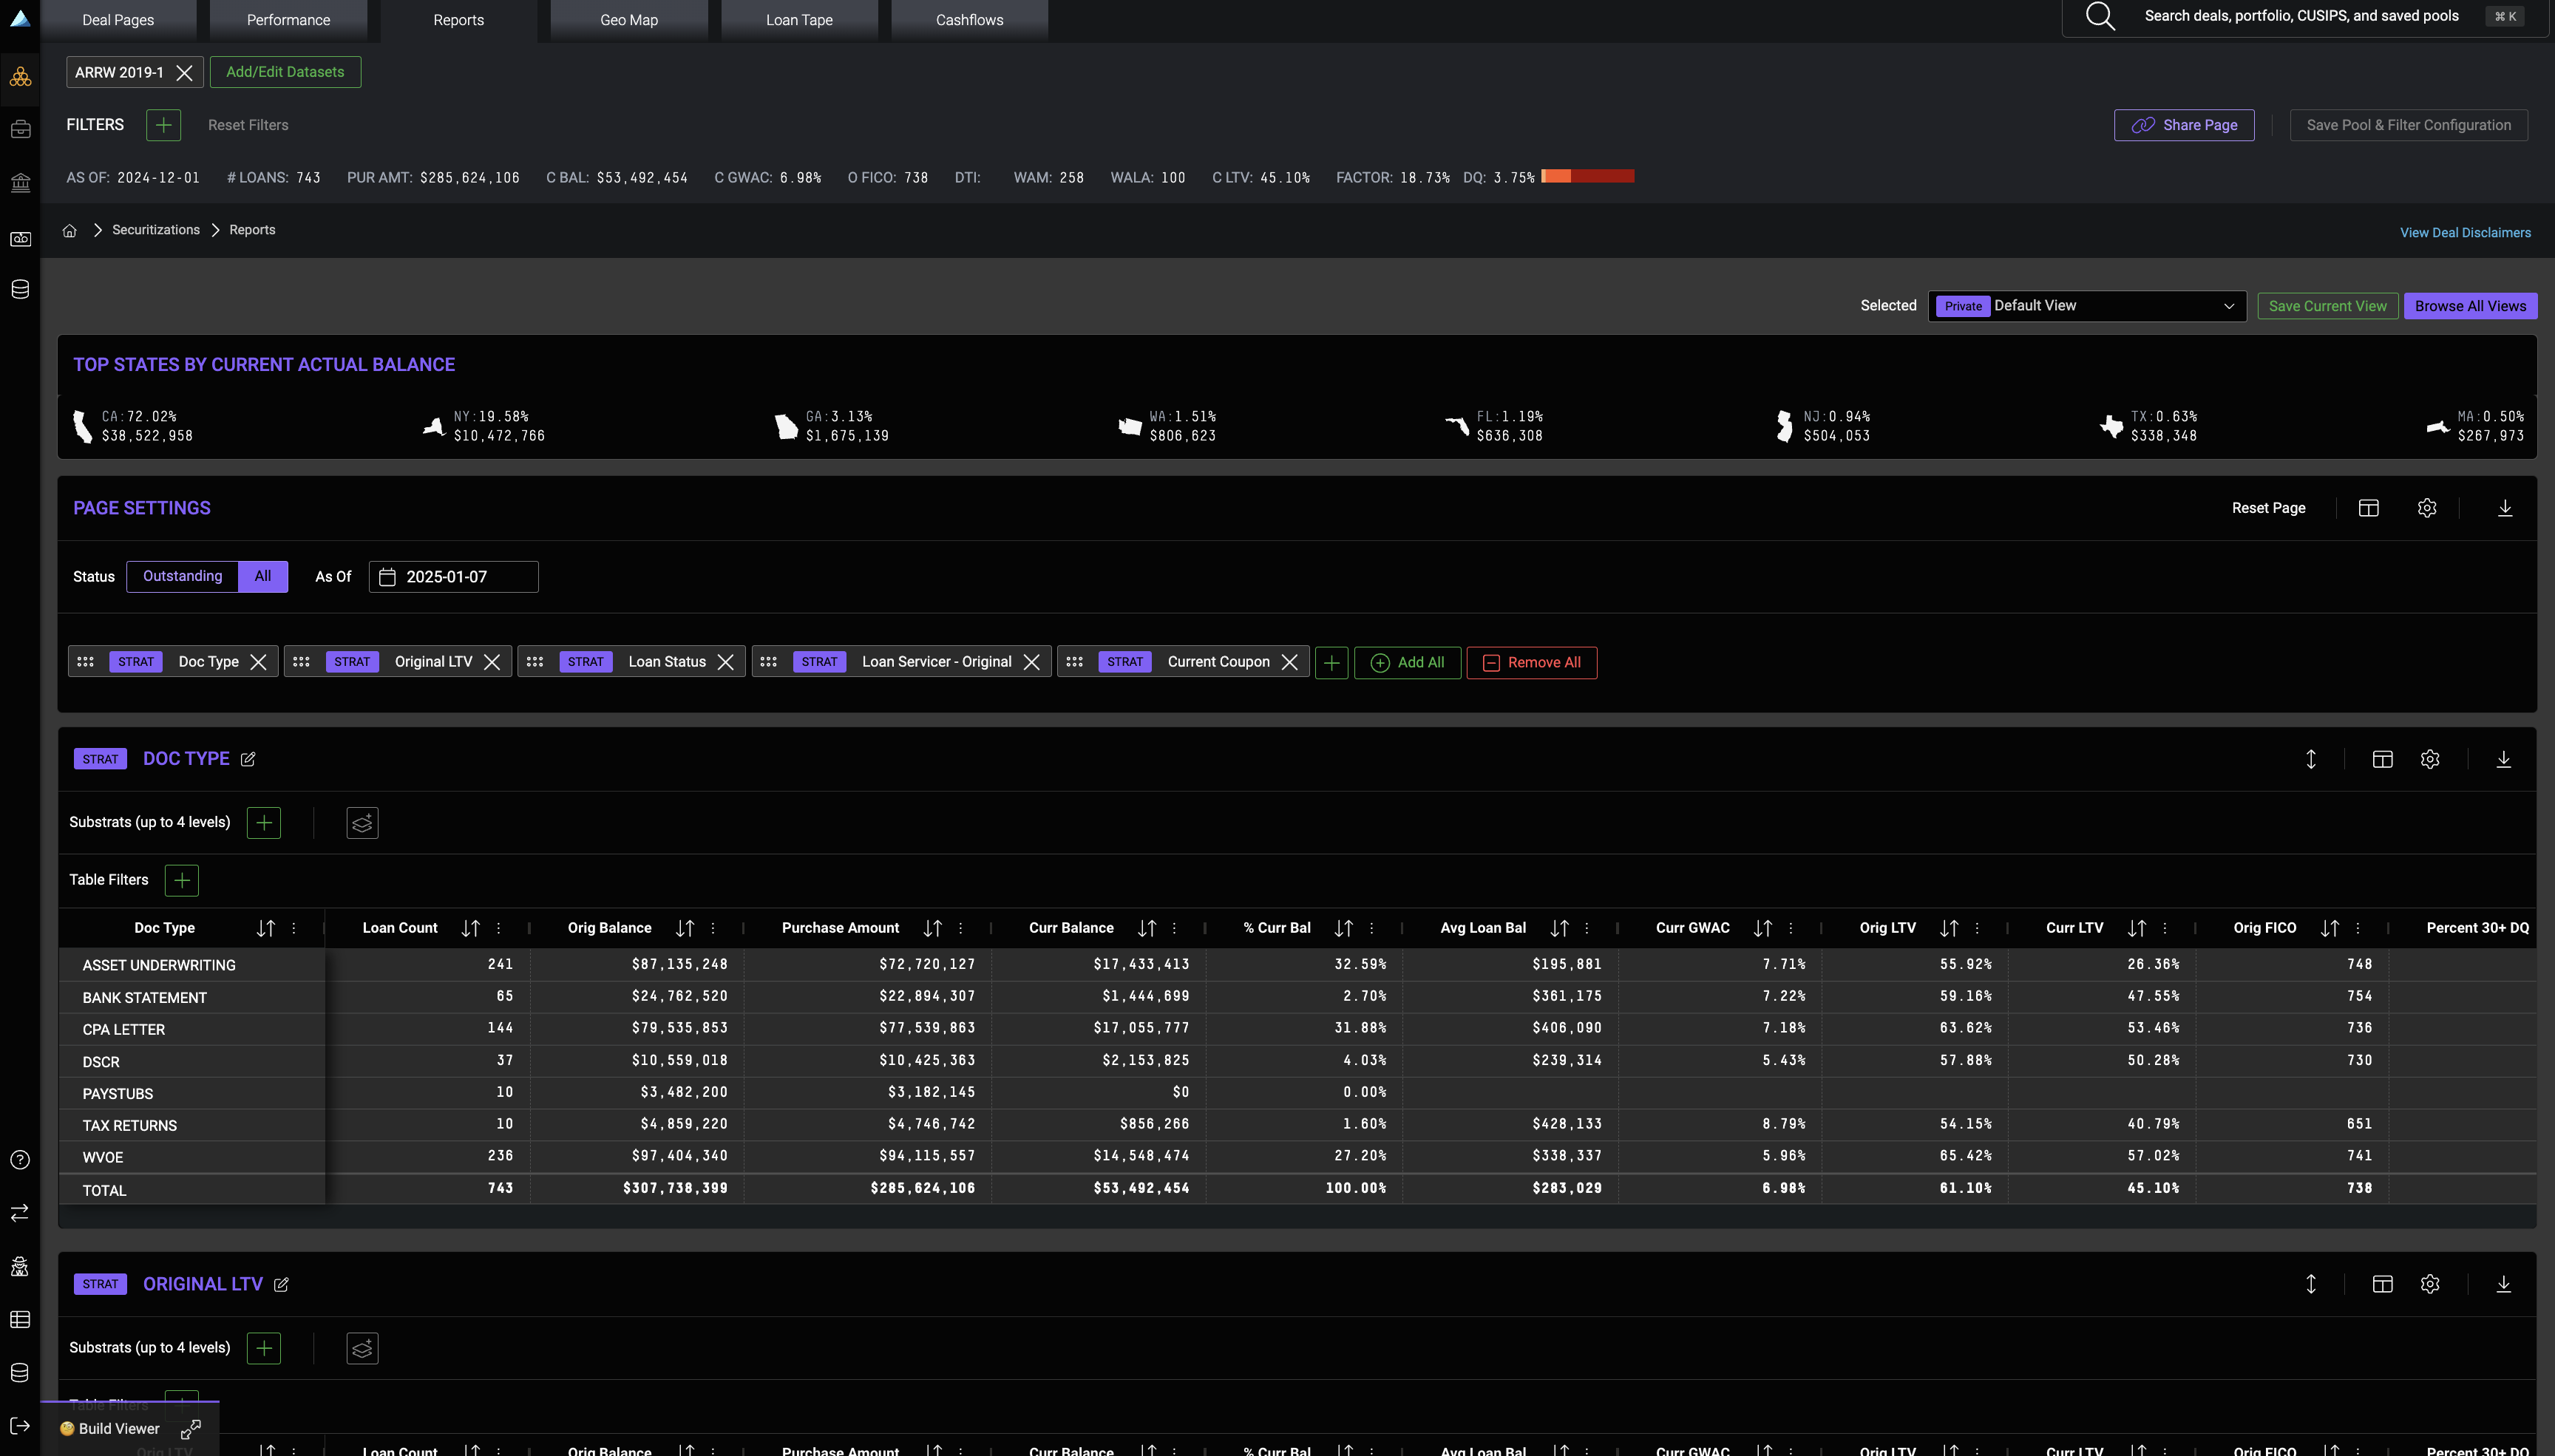Open the Page Settings table layout icon

point(2368,508)
